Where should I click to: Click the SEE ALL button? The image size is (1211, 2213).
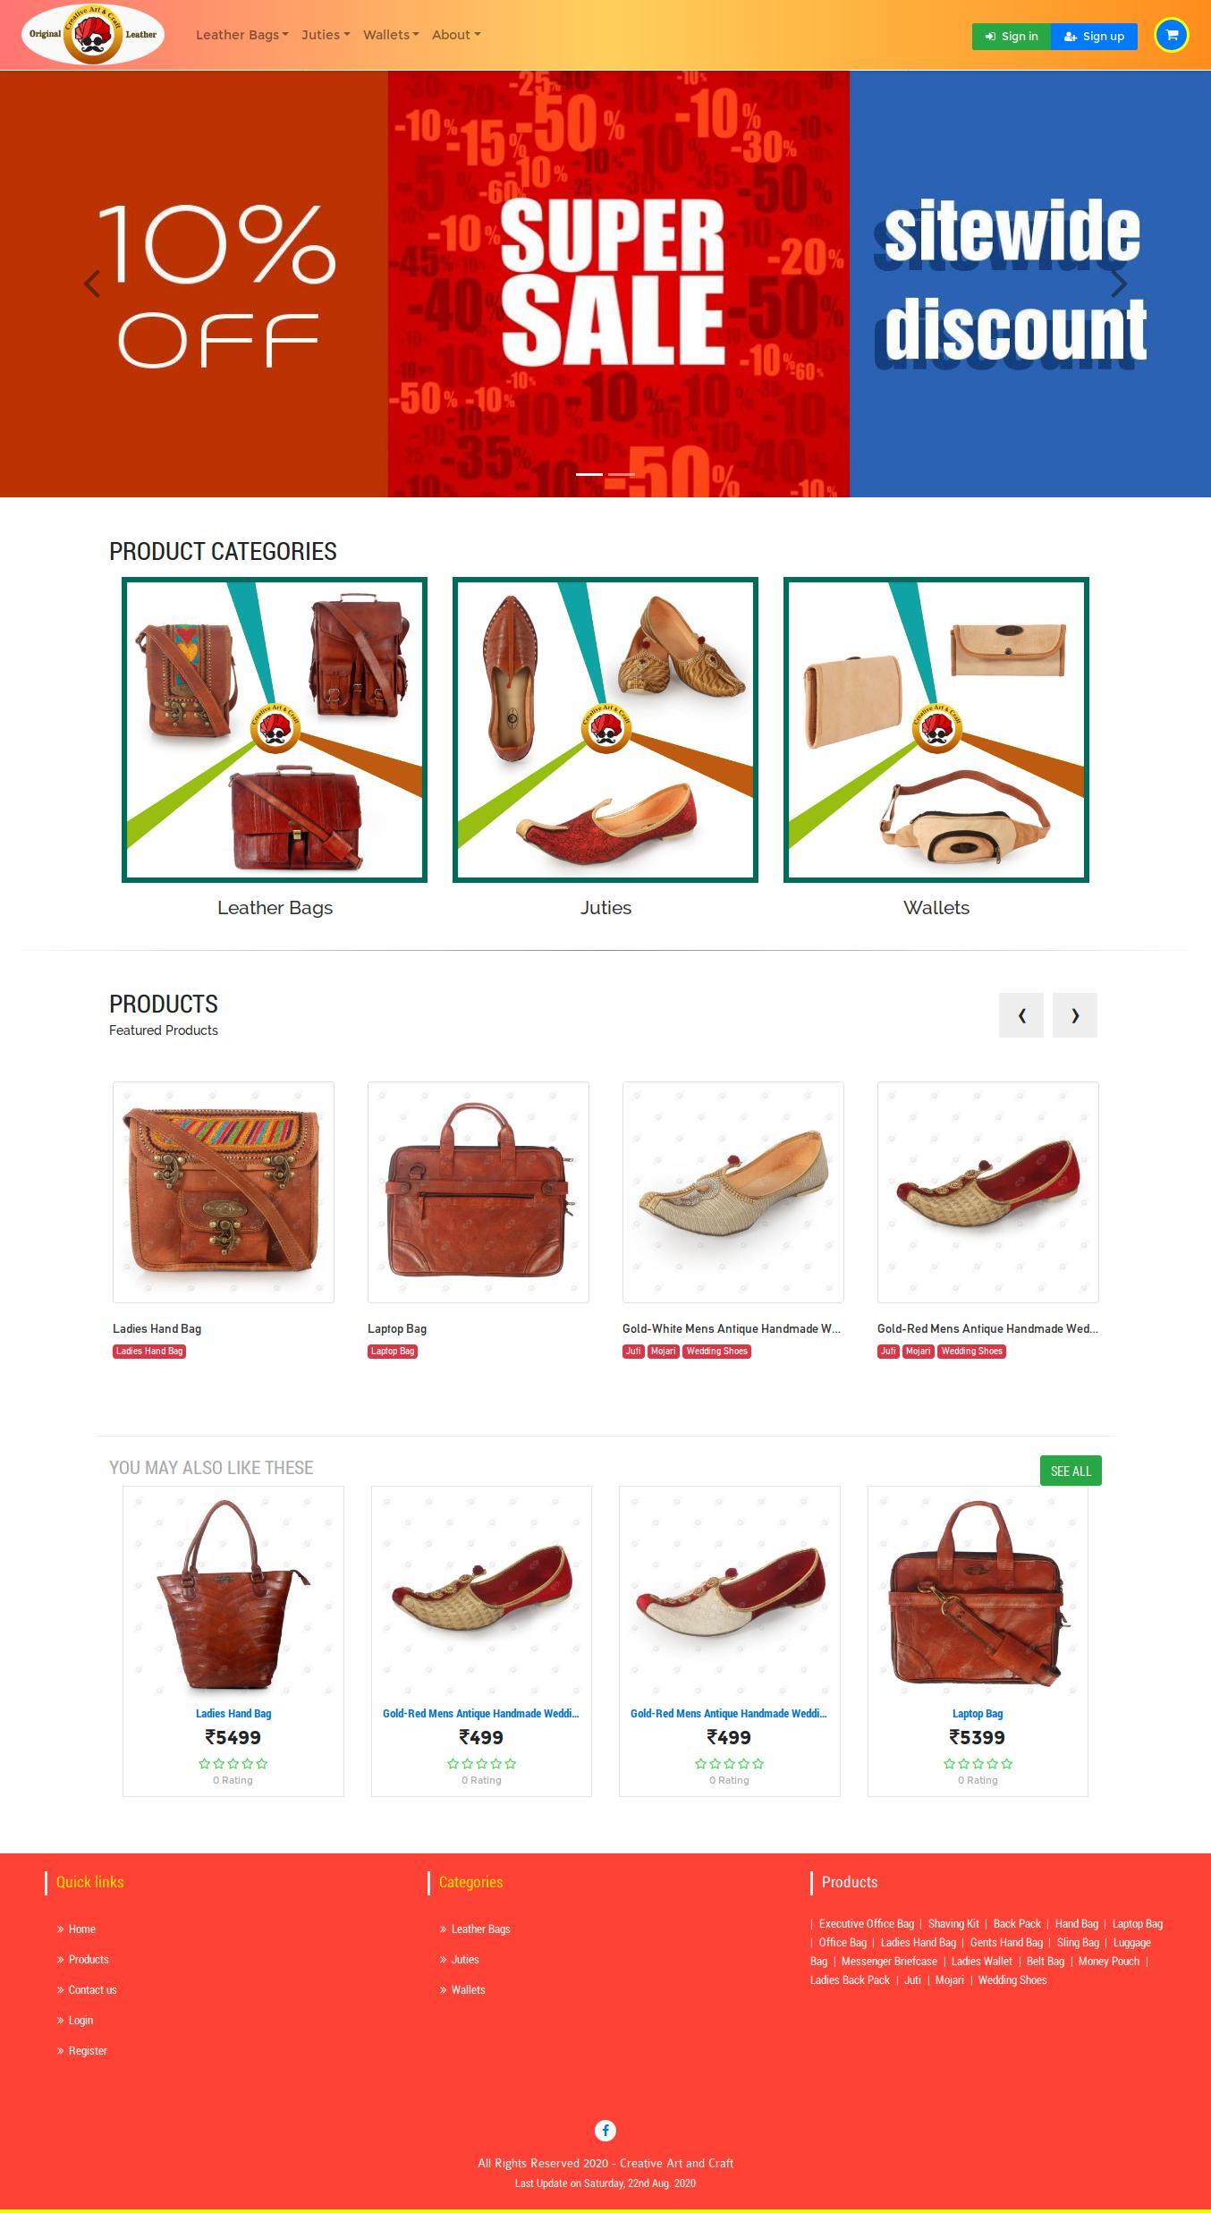[x=1071, y=1471]
